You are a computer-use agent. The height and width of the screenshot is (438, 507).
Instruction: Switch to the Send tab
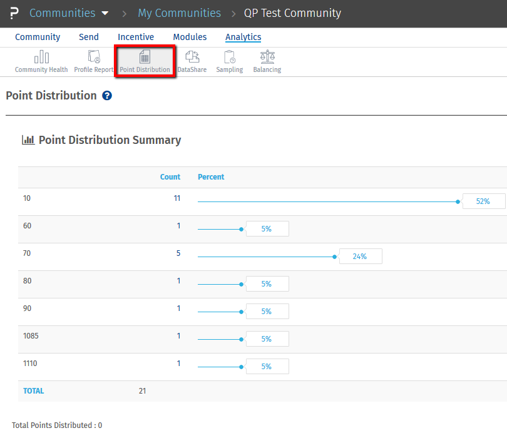89,37
